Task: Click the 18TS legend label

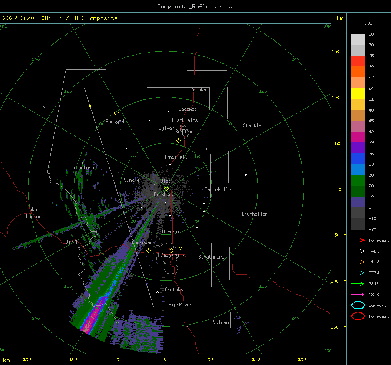Action: tap(374, 295)
